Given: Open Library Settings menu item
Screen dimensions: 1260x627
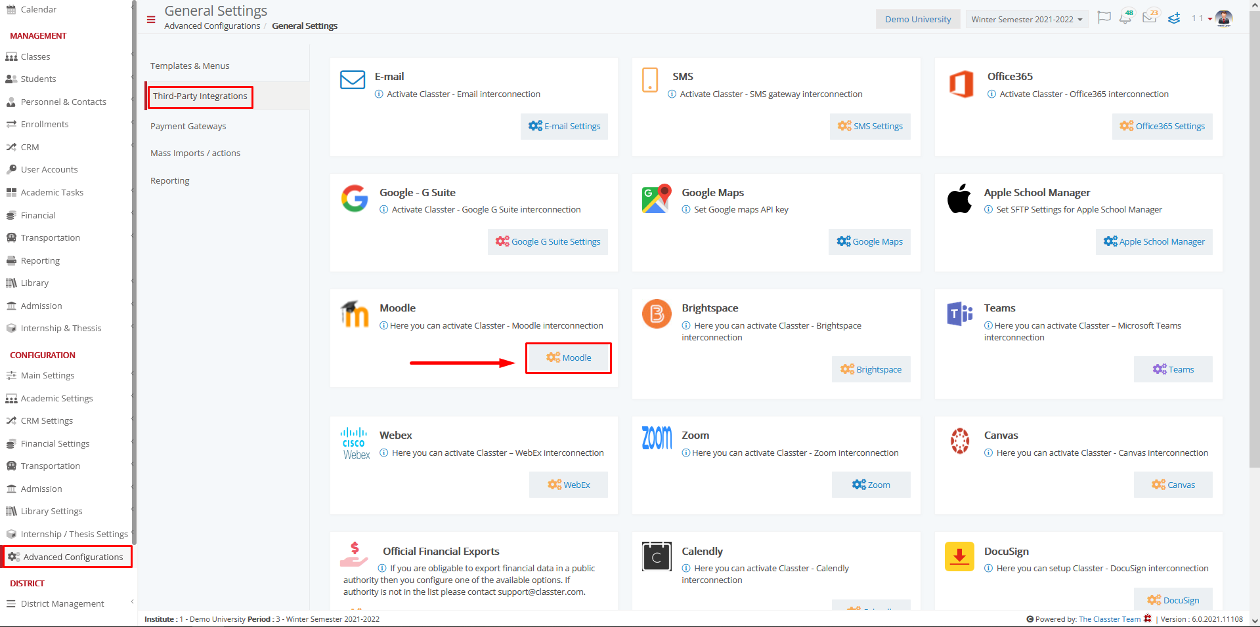Looking at the screenshot, I should coord(51,512).
